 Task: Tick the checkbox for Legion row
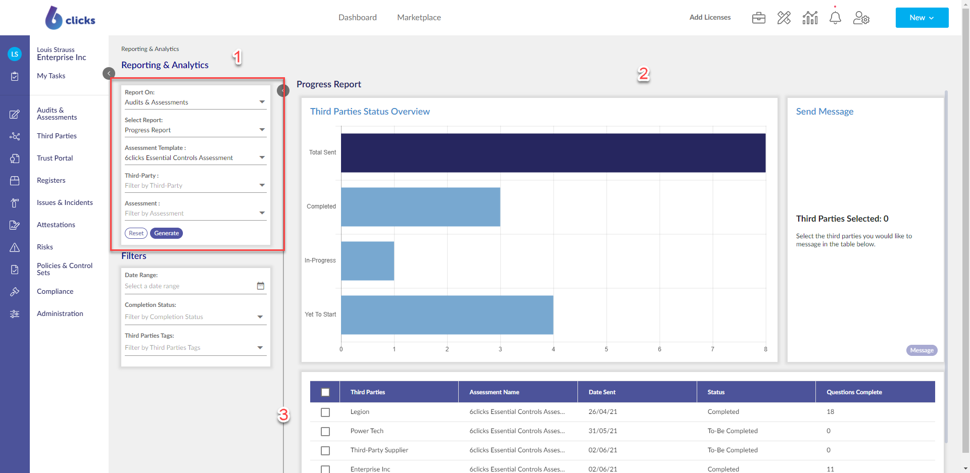point(325,412)
